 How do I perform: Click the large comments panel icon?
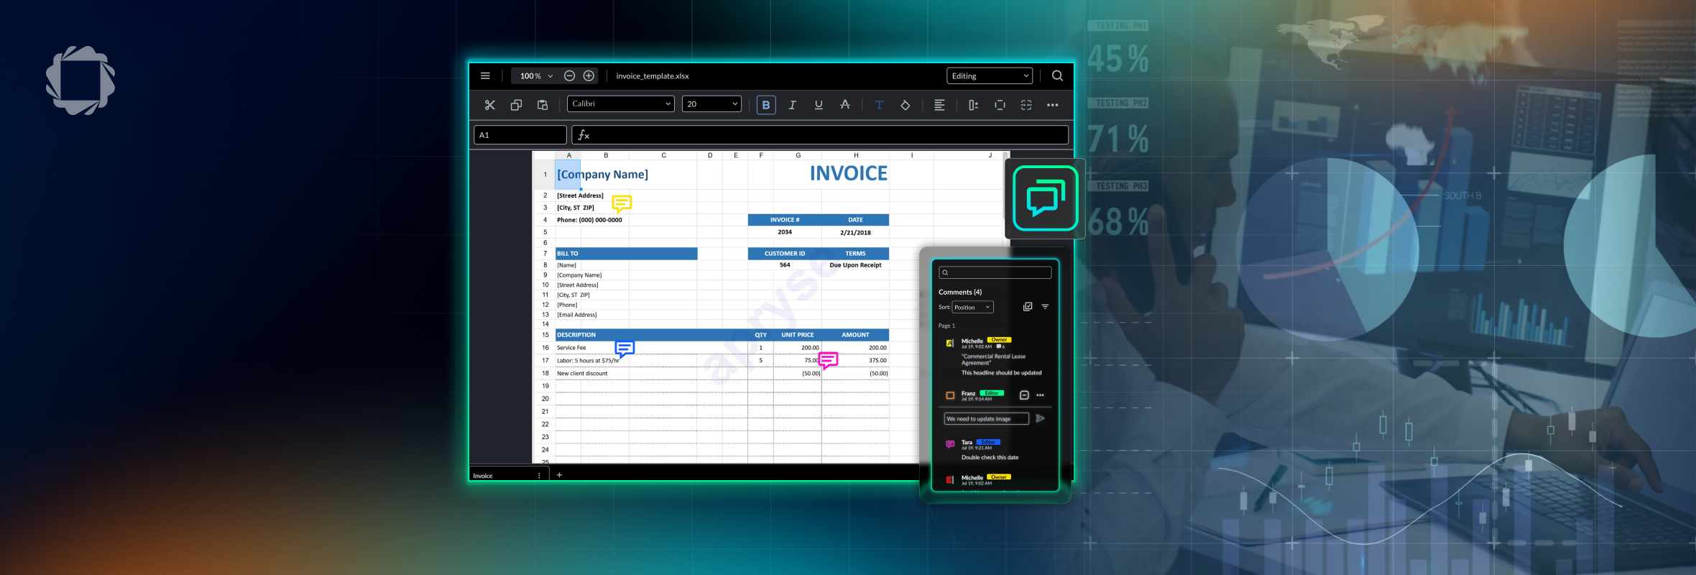pos(1045,198)
